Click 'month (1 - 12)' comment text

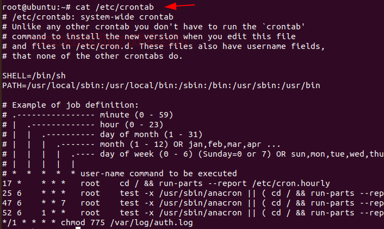(134, 144)
